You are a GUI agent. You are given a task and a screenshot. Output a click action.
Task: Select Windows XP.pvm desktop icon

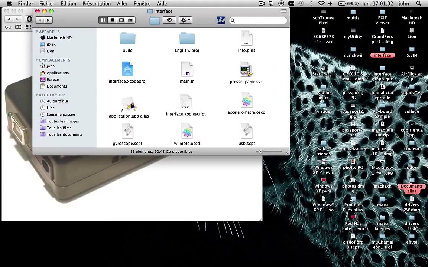324,185
